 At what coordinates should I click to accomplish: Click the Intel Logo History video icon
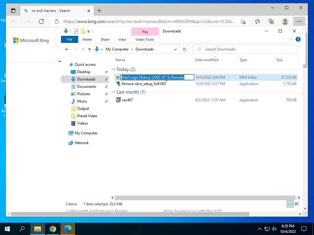pyautogui.click(x=118, y=77)
